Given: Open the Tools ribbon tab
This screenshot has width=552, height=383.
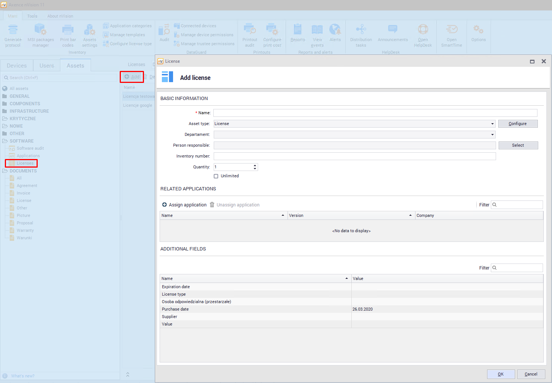Looking at the screenshot, I should (x=32, y=16).
